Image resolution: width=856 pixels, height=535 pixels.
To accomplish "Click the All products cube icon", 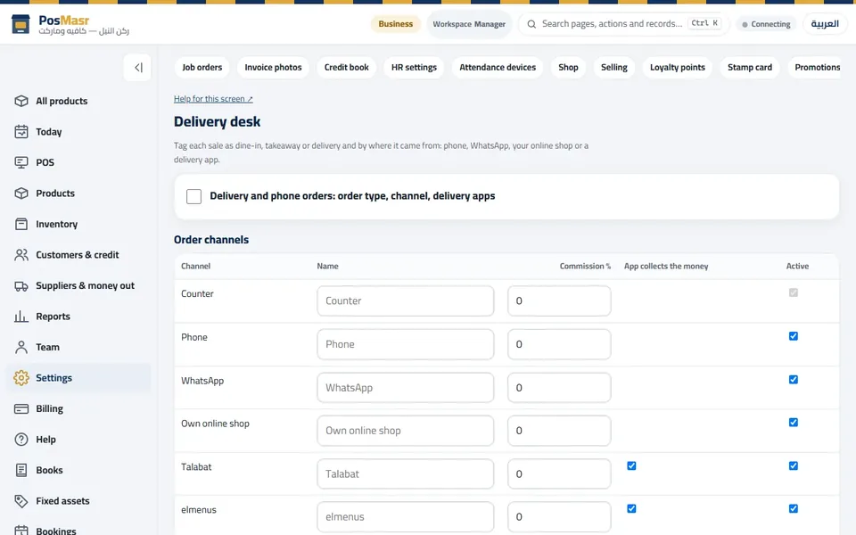I will tap(21, 101).
